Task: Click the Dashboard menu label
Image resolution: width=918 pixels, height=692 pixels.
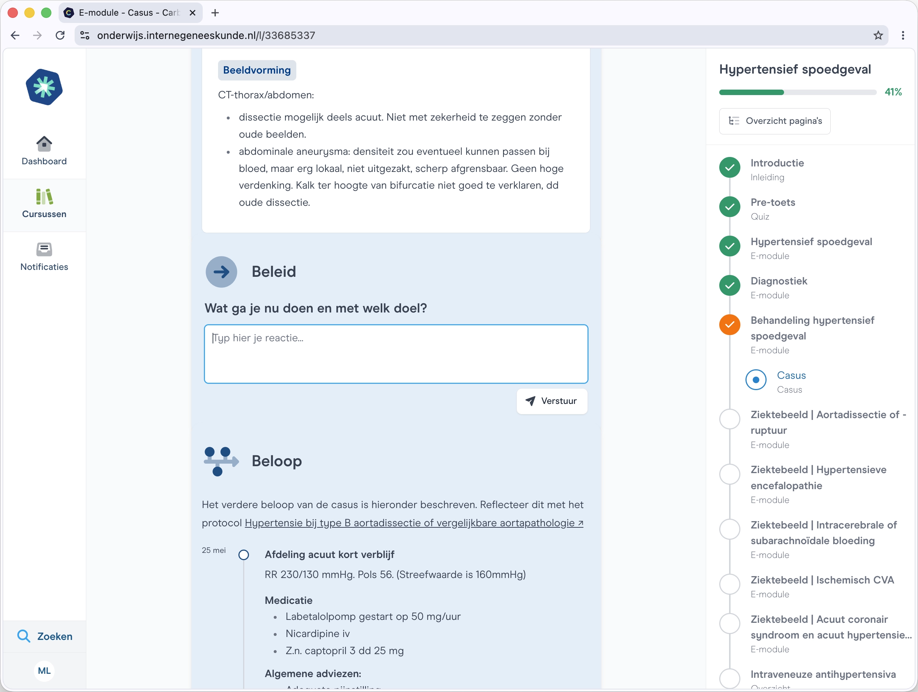Action: point(44,161)
